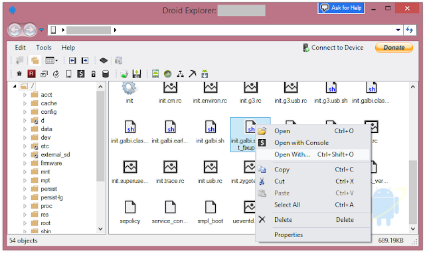Open the Tools menu
This screenshot has width=425, height=253.
coord(44,48)
